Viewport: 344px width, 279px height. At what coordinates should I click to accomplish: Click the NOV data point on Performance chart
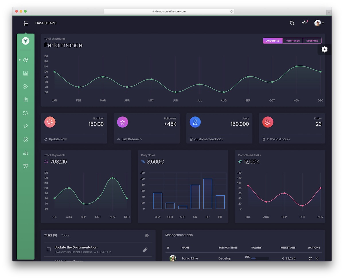click(x=296, y=67)
